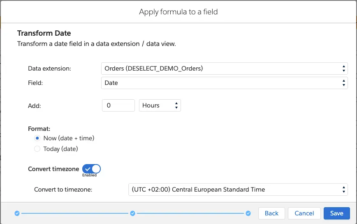The height and width of the screenshot is (224, 357).
Task: Choose the Today (date) format option
Action: [x=37, y=149]
